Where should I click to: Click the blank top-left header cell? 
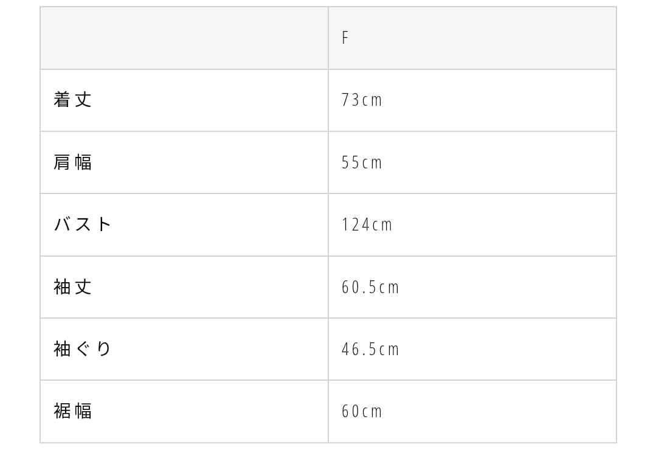tap(184, 38)
